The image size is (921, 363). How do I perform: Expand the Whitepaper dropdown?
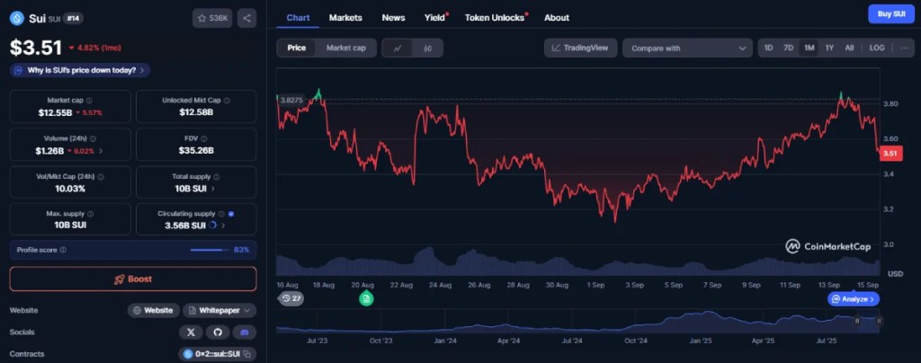(219, 310)
